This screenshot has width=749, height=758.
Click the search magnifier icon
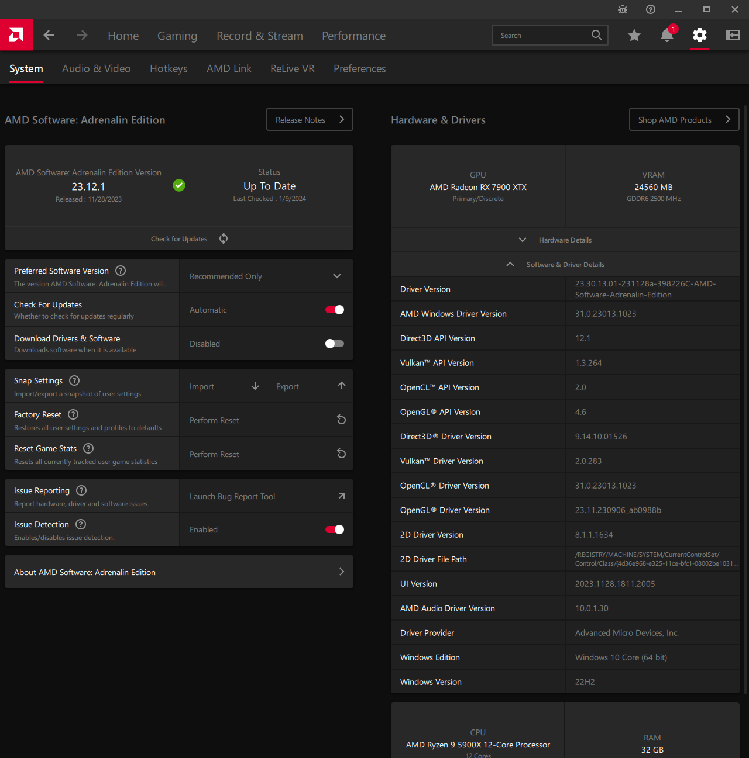(x=596, y=35)
